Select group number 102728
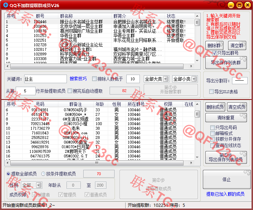 [x=40, y=45]
